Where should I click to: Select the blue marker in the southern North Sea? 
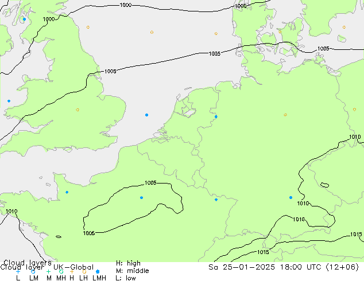(146, 115)
